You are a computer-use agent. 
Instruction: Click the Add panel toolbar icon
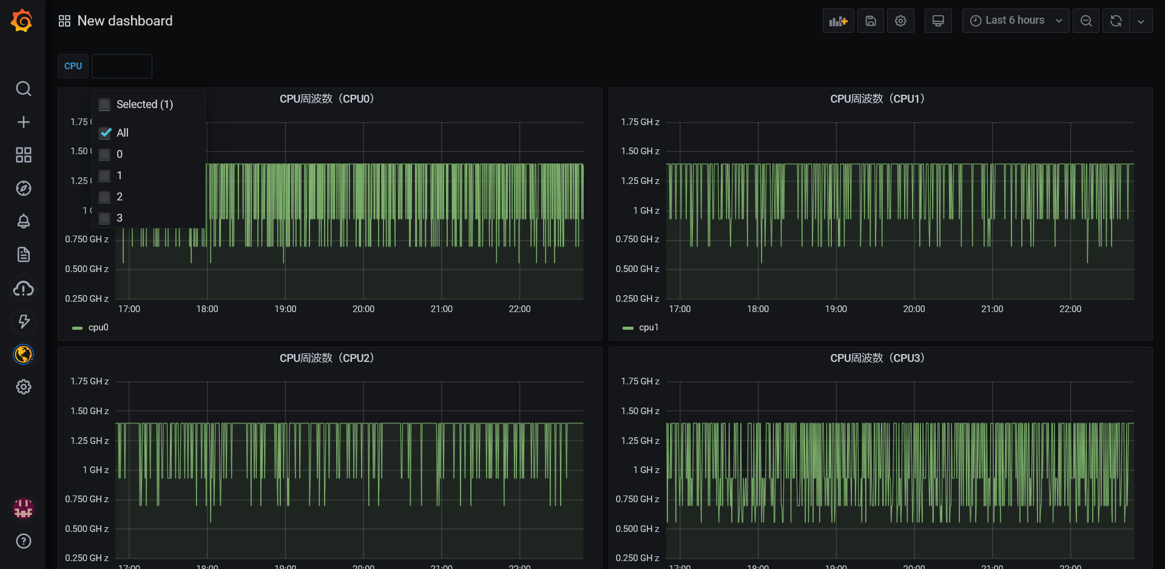(x=838, y=21)
